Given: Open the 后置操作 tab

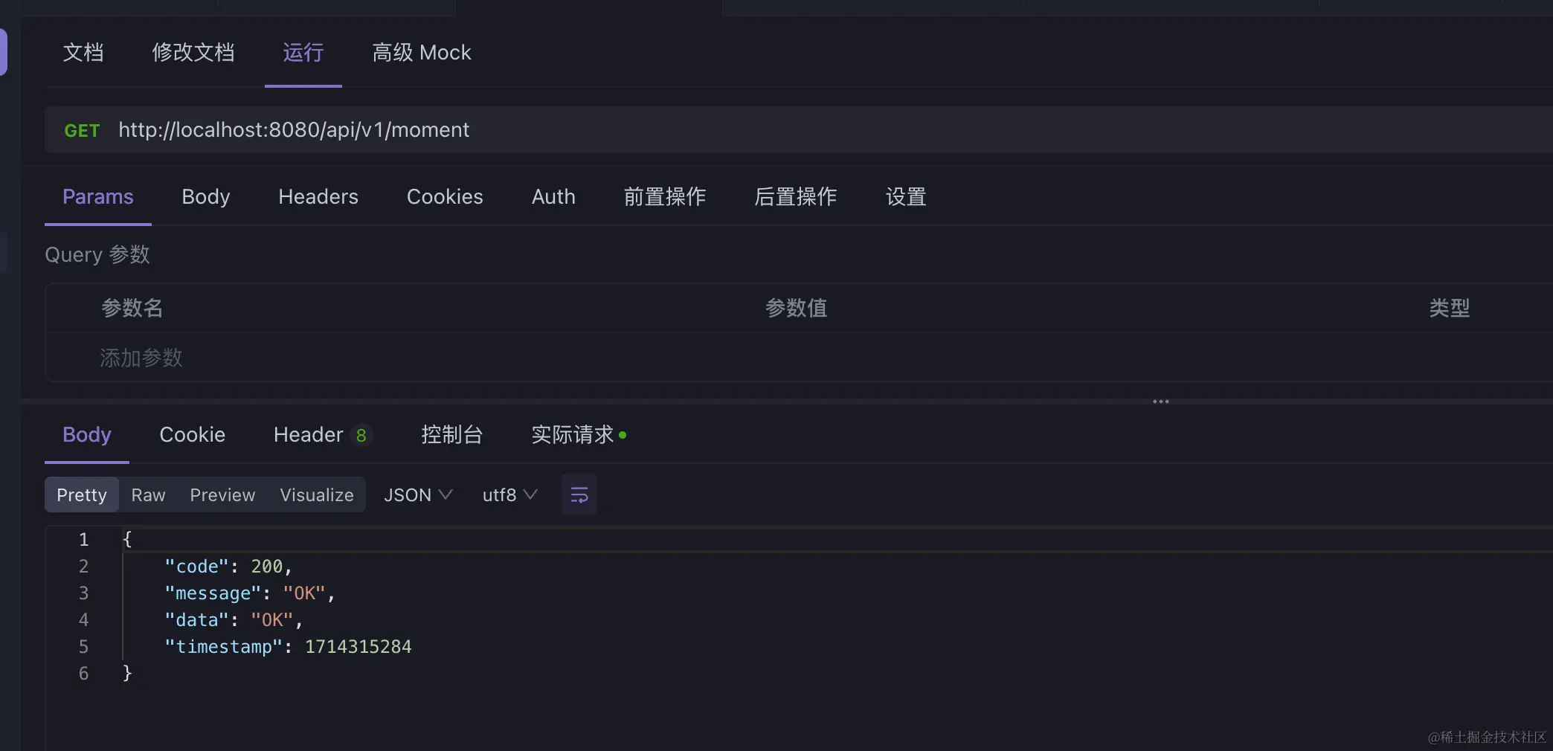Looking at the screenshot, I should point(796,197).
